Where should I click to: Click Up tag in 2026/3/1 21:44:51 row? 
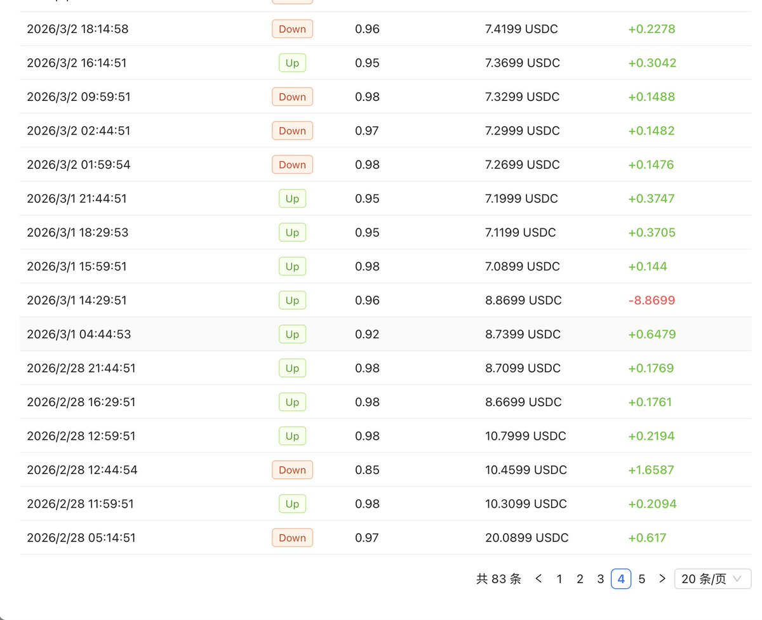(292, 199)
